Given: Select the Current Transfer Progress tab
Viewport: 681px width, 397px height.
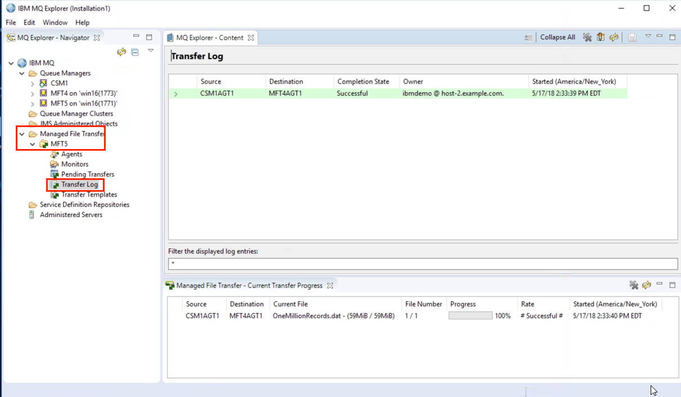Looking at the screenshot, I should click(x=249, y=286).
